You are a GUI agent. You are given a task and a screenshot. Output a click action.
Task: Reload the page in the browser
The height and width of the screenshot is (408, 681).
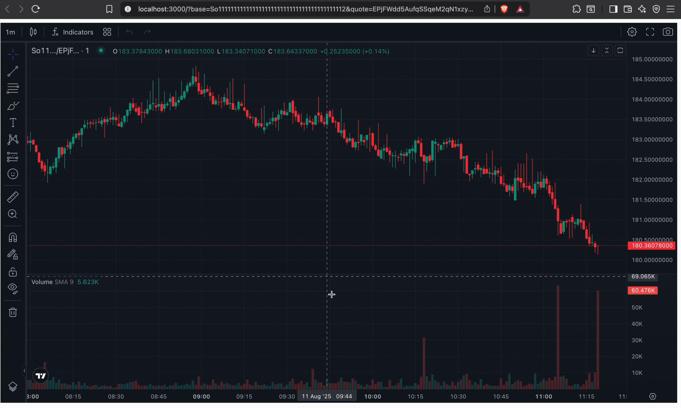[35, 9]
